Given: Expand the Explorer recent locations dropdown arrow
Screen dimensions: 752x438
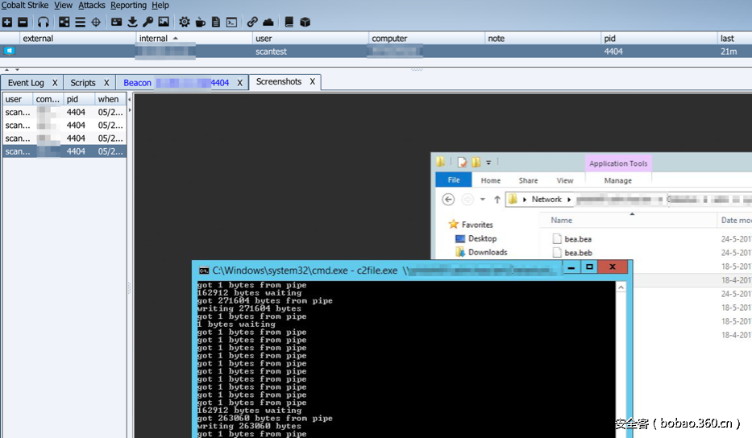Looking at the screenshot, I should click(x=482, y=200).
